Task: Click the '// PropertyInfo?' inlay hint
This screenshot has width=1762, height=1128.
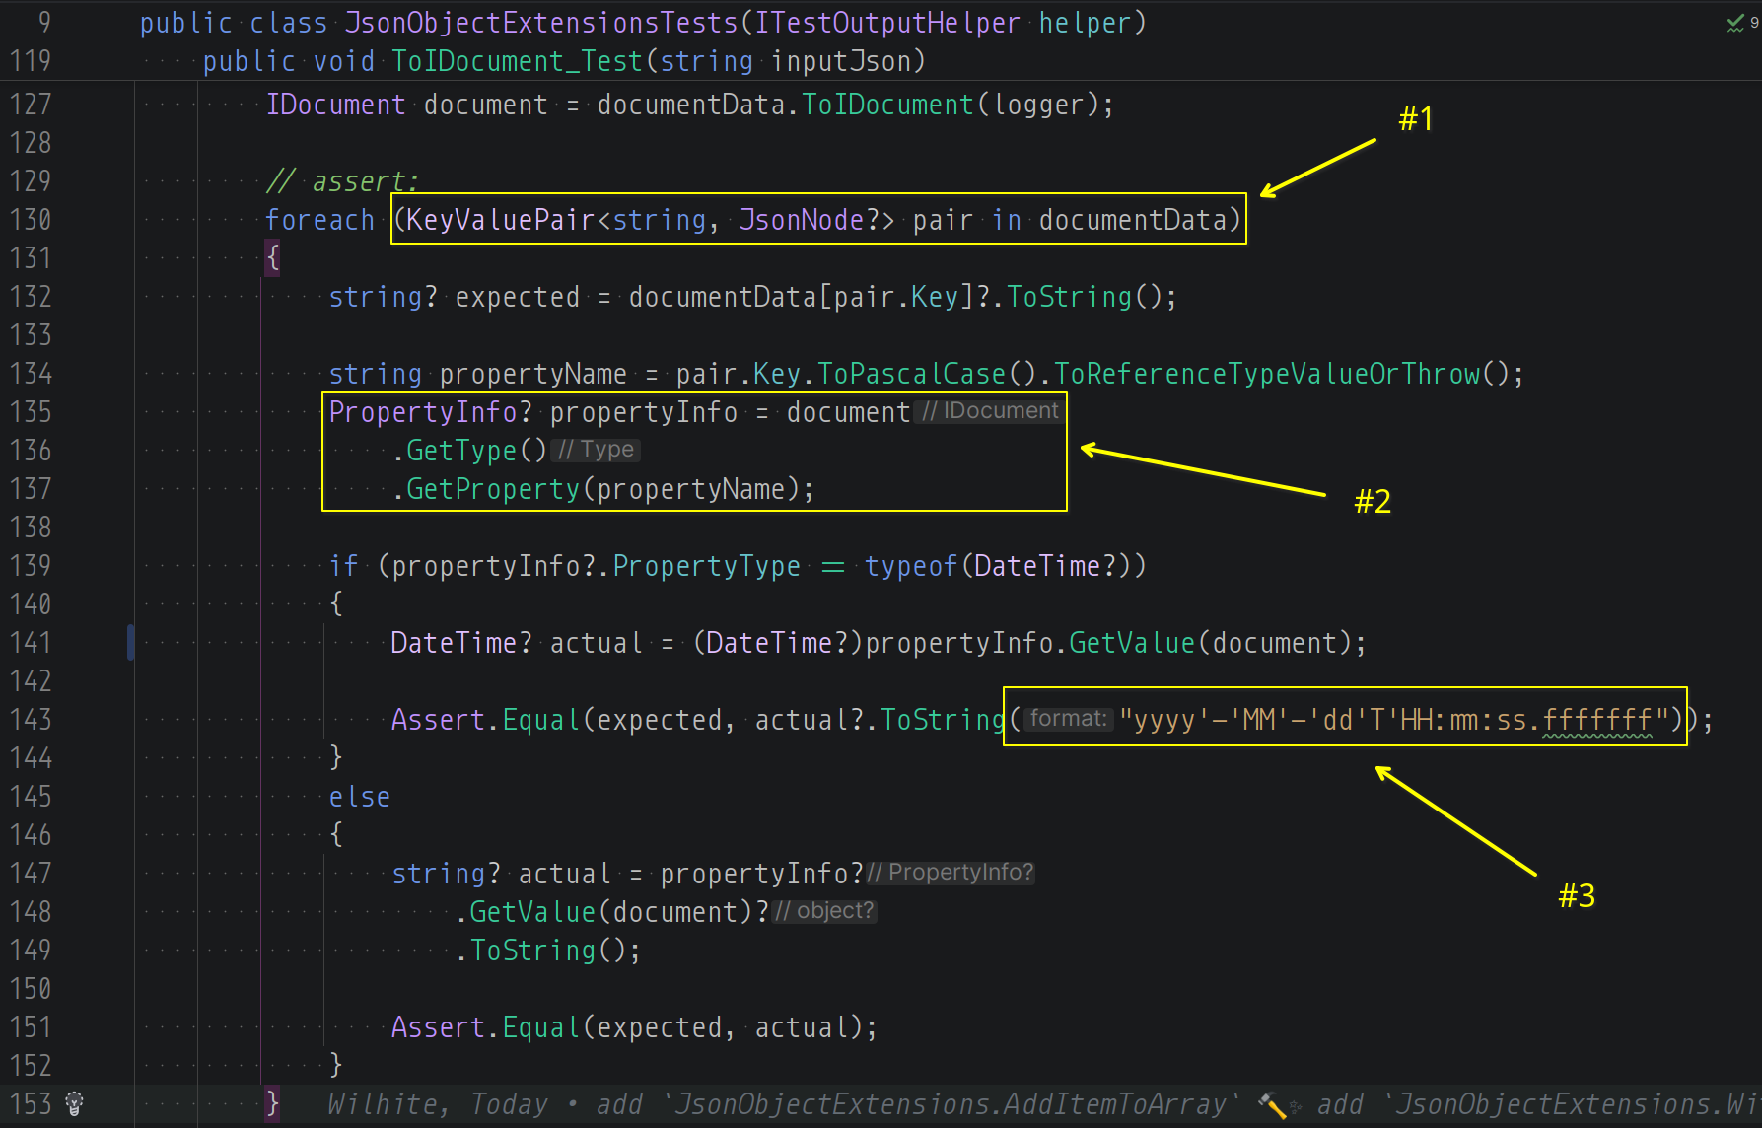Action: click(x=951, y=873)
